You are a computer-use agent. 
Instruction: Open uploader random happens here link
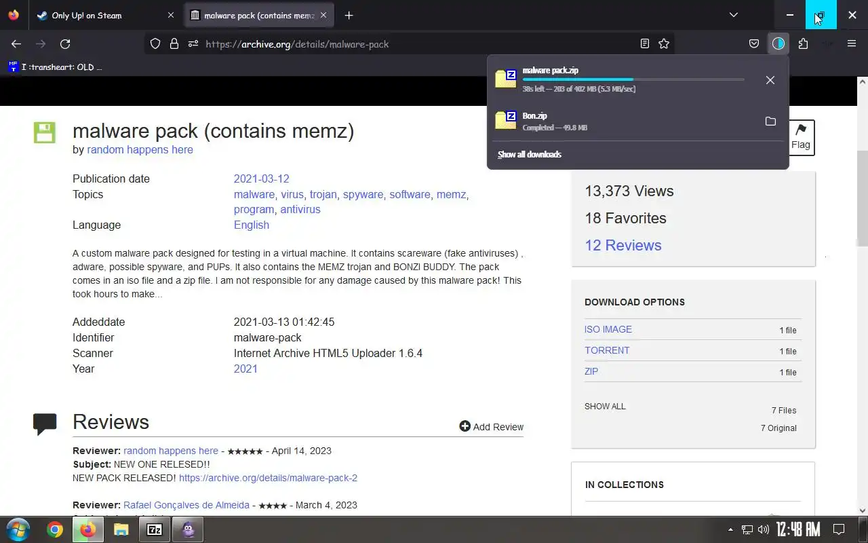coord(140,149)
